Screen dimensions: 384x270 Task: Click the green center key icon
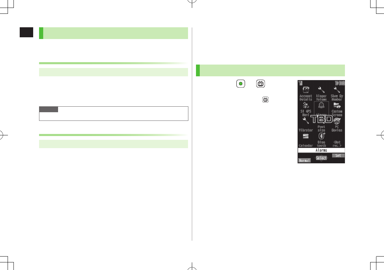point(241,84)
